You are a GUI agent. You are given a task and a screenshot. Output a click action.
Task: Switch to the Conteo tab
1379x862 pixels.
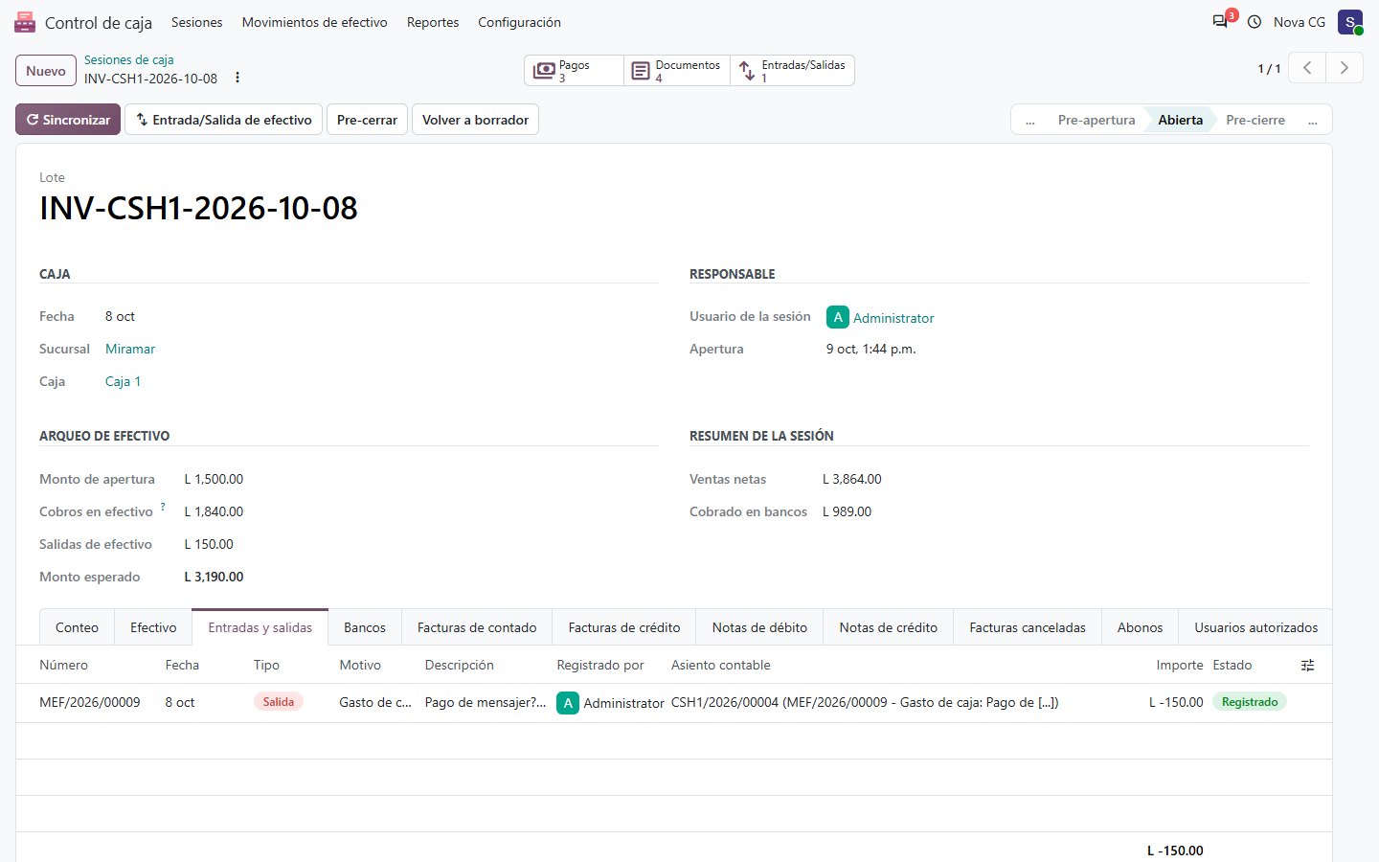[x=77, y=627]
